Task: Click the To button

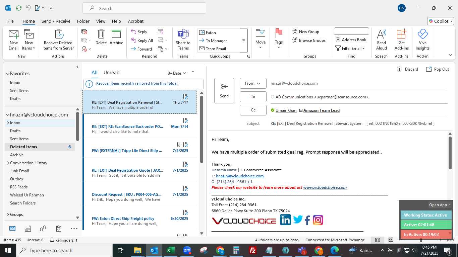Action: pos(253,97)
